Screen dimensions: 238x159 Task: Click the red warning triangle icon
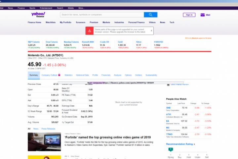pyautogui.click(x=90, y=31)
